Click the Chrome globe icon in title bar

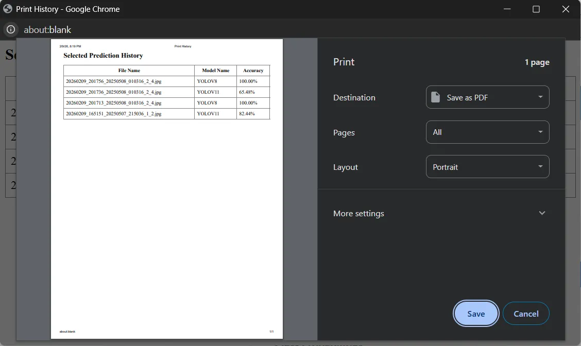tap(7, 9)
